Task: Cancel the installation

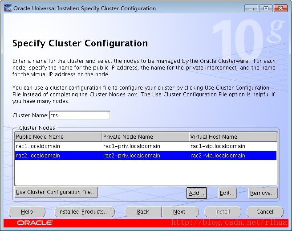Action: [265, 212]
